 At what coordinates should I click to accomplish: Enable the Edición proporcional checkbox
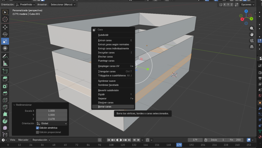point(38,132)
